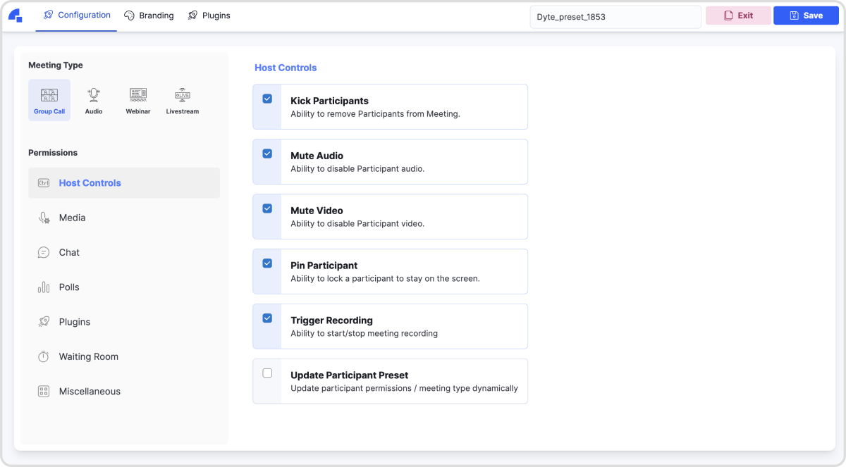
Task: Open Chat permissions section
Action: (69, 252)
